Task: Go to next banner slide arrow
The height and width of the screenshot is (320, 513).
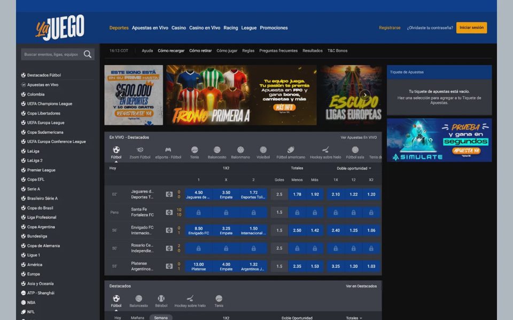Action: click(365, 95)
